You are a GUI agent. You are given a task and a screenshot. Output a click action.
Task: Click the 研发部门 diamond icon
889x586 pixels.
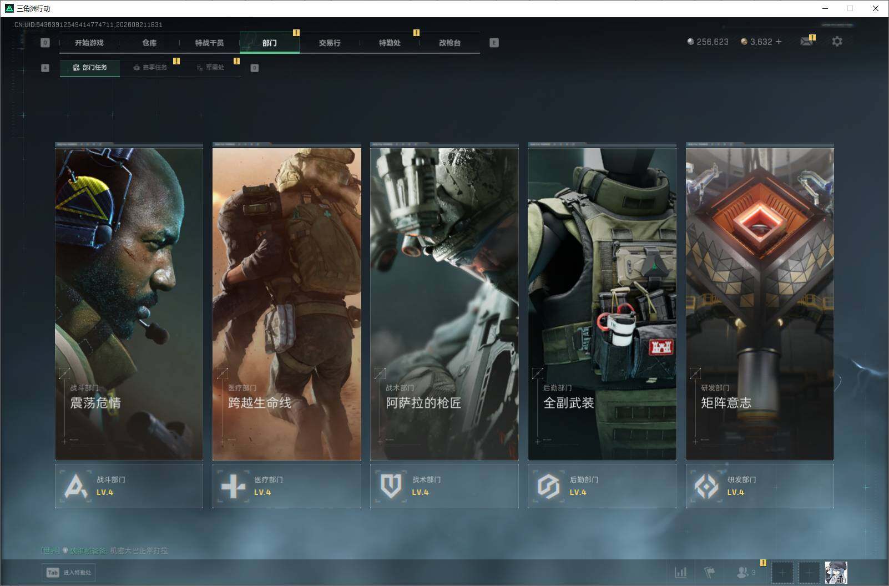(706, 486)
